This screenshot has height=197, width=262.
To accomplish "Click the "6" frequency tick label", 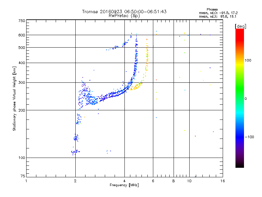I will click(x=153, y=181).
